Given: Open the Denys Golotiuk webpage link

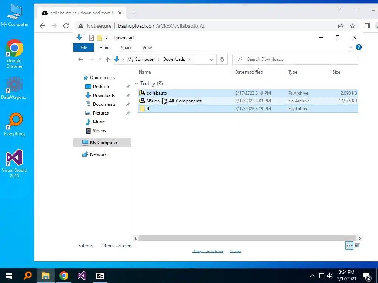Looking at the screenshot, I should coord(207,251).
